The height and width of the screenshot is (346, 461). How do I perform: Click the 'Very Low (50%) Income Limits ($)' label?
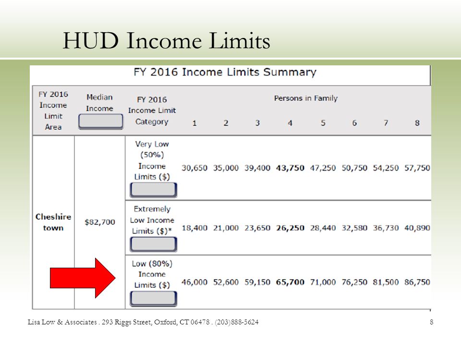click(152, 161)
